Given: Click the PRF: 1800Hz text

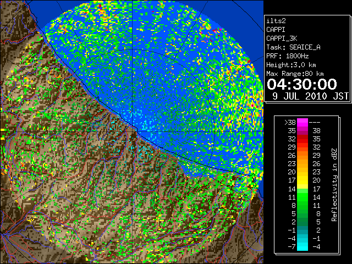Looking at the screenshot, I should point(287,56).
